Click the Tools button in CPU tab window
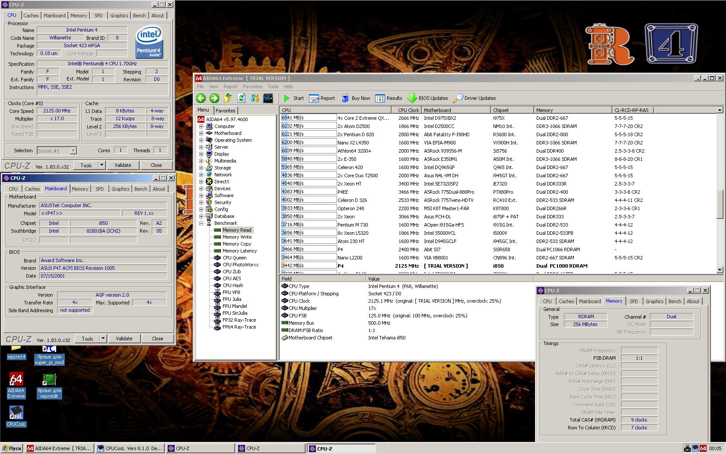 [86, 165]
